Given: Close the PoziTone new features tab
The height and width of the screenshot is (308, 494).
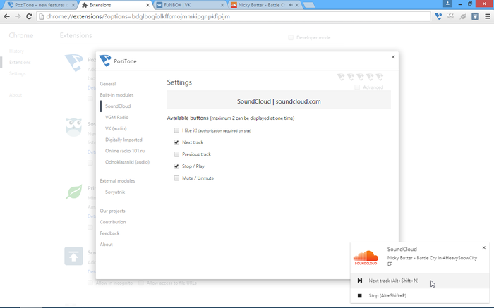Looking at the screenshot, I should point(73,5).
